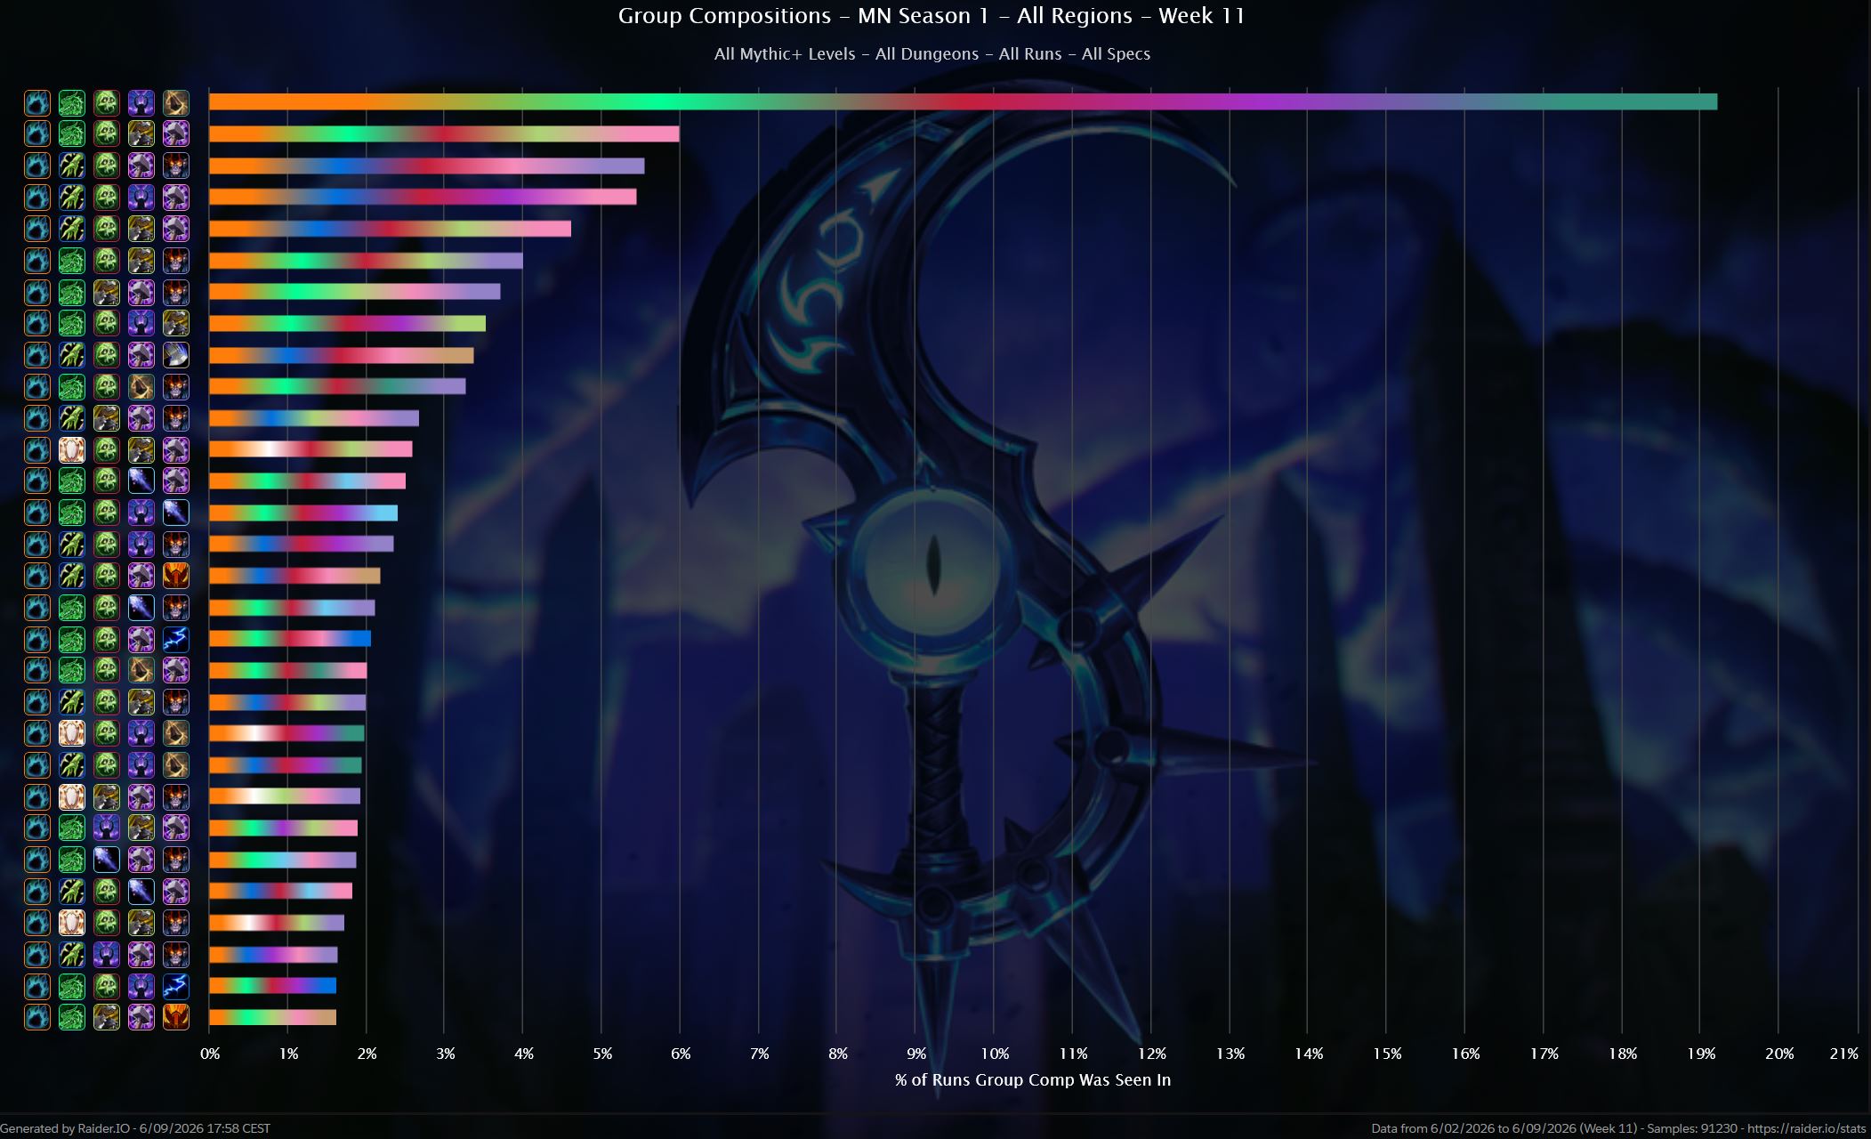Click the shortest bar in the bottom row
Viewport: 1871px width, 1139px height.
(272, 1017)
